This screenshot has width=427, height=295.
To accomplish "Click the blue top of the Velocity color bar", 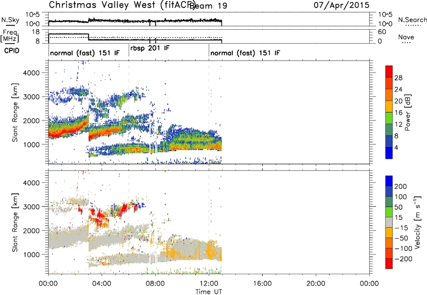I will click(x=389, y=181).
